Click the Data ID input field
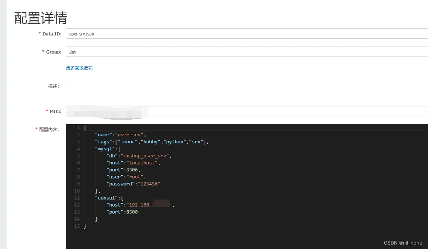The height and width of the screenshot is (249, 428). click(244, 34)
